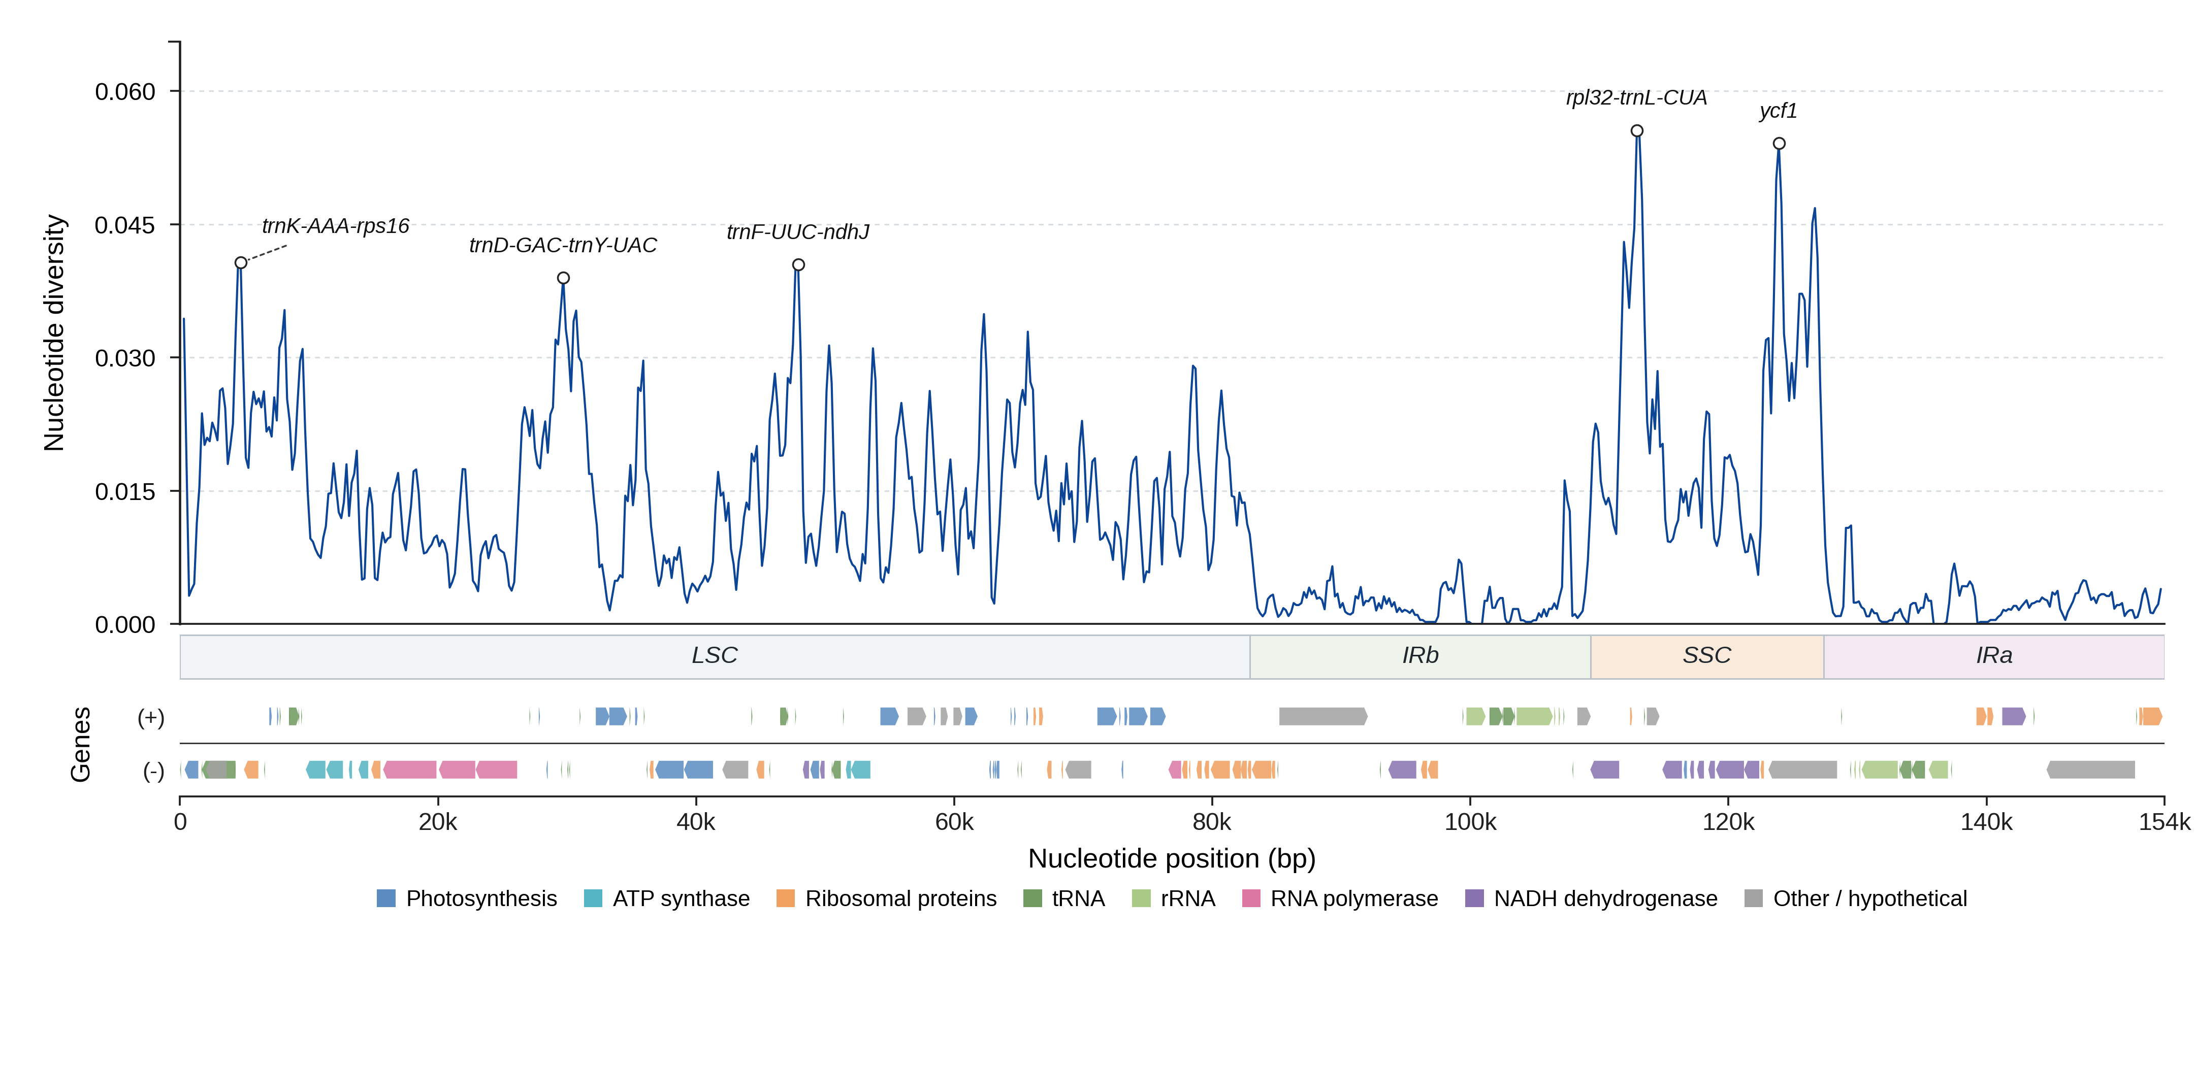Viewport: 2195px width, 1067px height.
Task: Click the 'Photosynthesis' legend text
Action: [481, 898]
